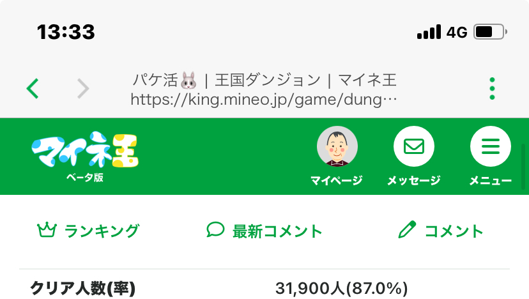Image resolution: width=529 pixels, height=299 pixels.
Task: Tap the メニュー label
Action: pos(490,181)
